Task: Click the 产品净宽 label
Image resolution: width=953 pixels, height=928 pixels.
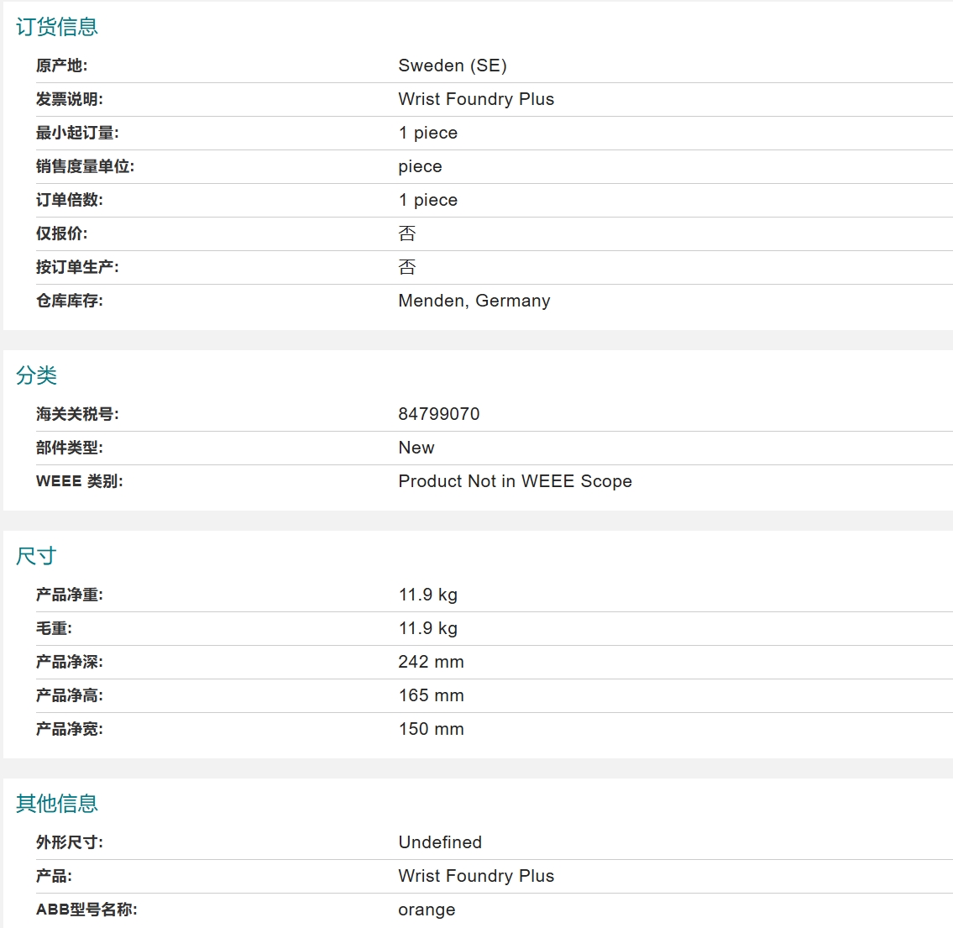Action: point(70,729)
